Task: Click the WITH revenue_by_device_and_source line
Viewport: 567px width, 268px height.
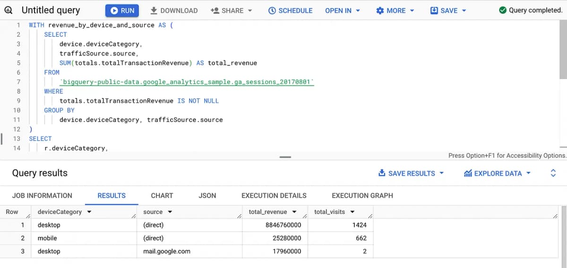Action: click(x=101, y=25)
